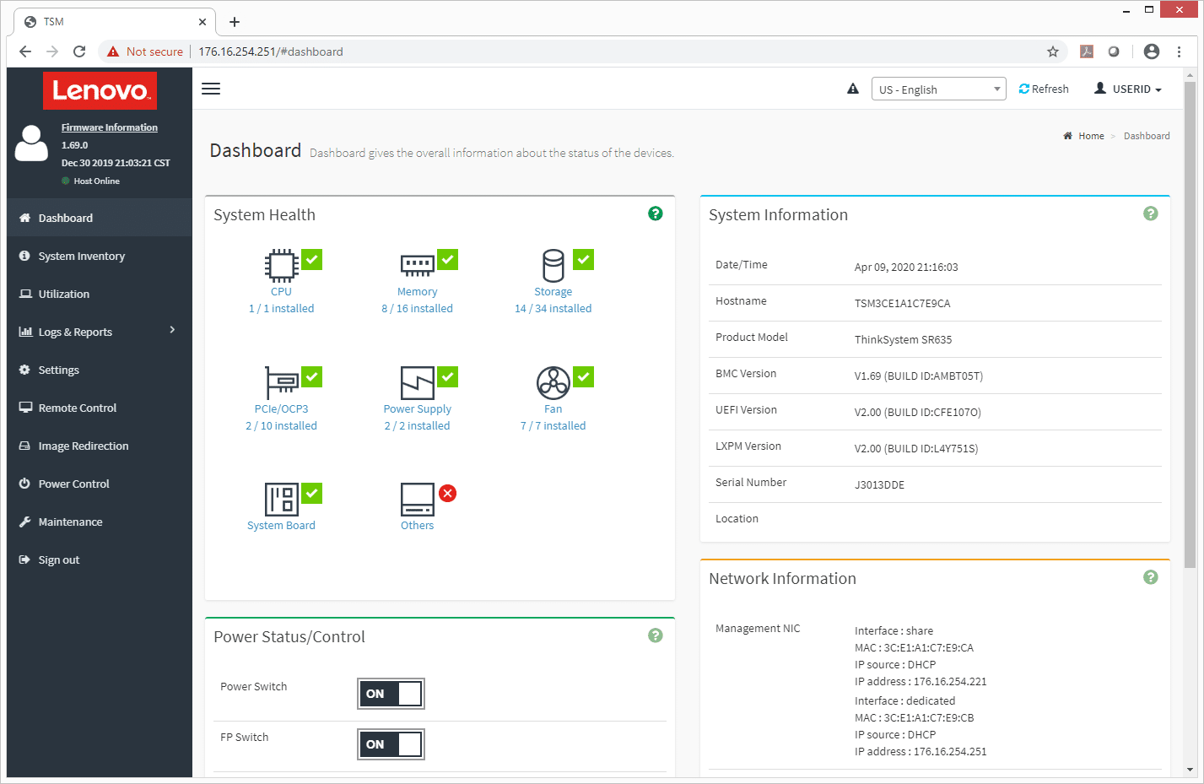Go back in the browser
This screenshot has height=784, width=1204.
pos(25,51)
